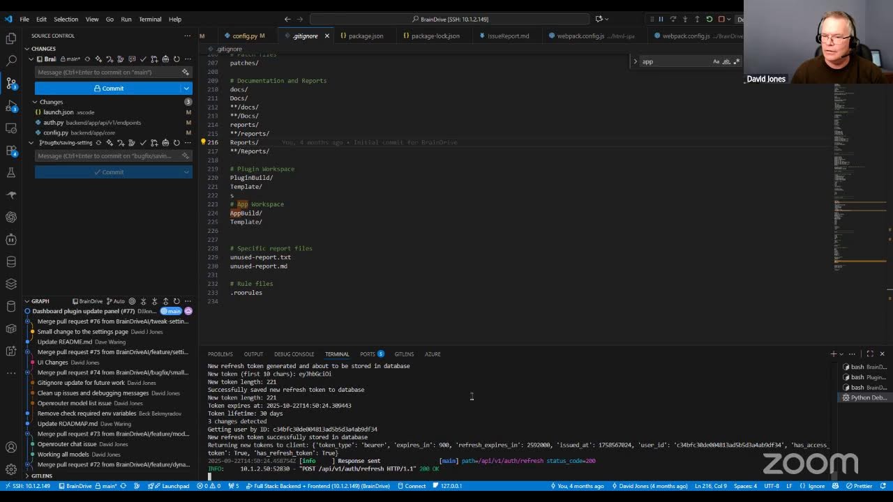Click the blue Commit button
Image resolution: width=893 pixels, height=502 pixels.
click(x=108, y=89)
